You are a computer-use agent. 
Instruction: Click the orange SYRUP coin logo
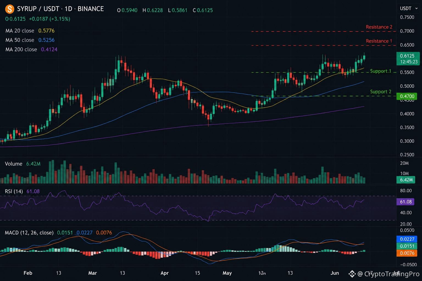point(10,9)
